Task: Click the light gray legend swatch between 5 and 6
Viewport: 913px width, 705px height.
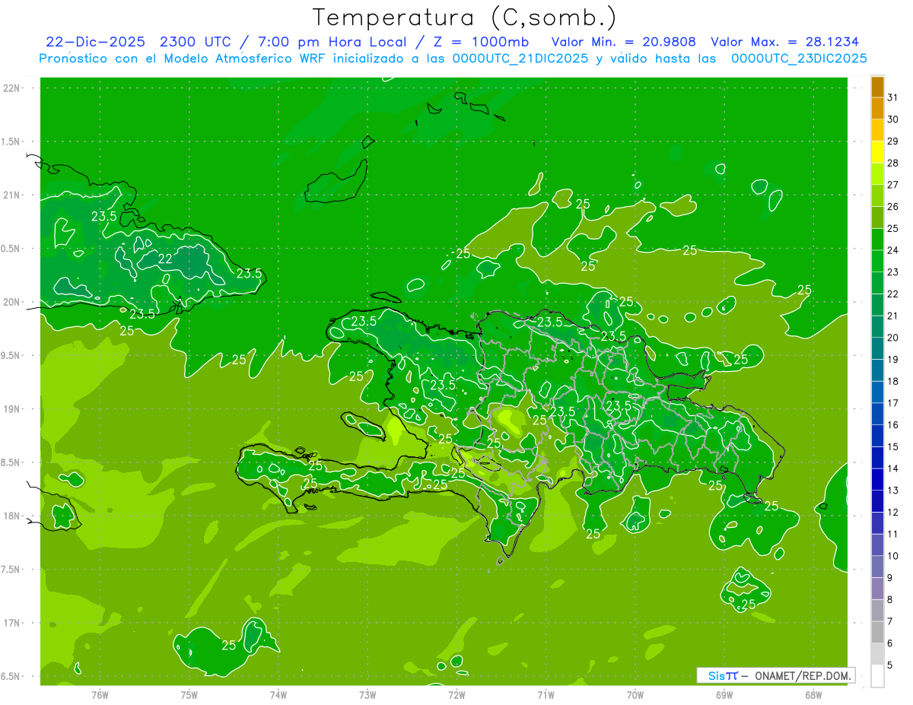Action: pyautogui.click(x=877, y=654)
